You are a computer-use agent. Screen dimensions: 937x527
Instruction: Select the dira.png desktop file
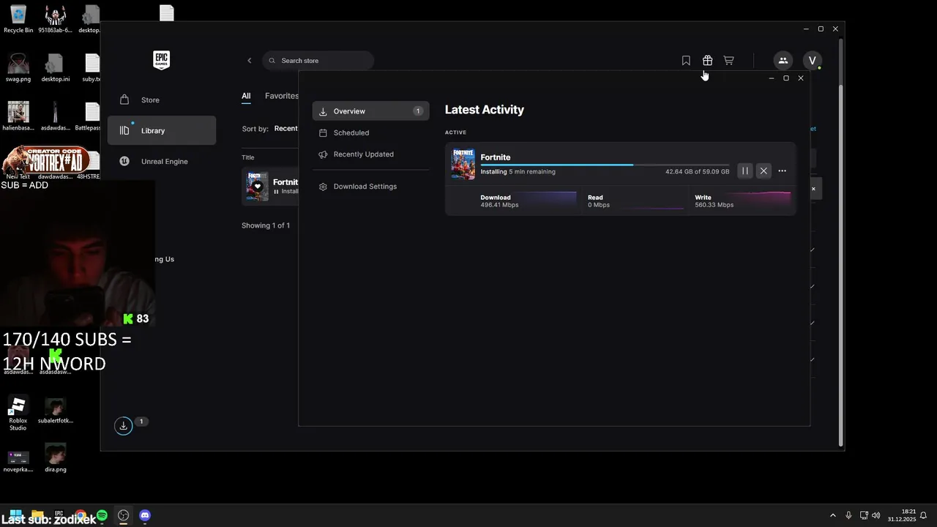[x=56, y=458]
